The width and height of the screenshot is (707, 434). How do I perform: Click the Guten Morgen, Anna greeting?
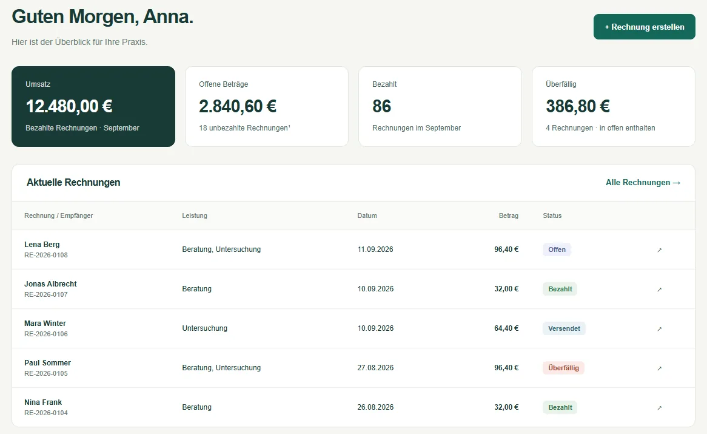tap(102, 17)
